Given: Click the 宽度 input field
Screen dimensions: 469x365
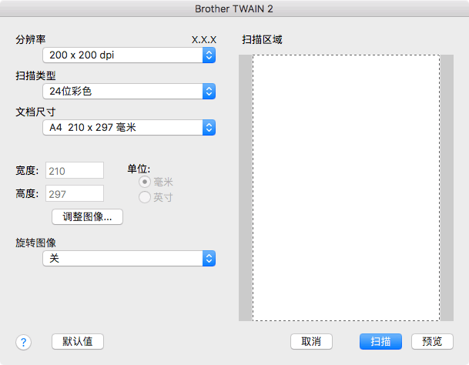Looking at the screenshot, I should (75, 170).
